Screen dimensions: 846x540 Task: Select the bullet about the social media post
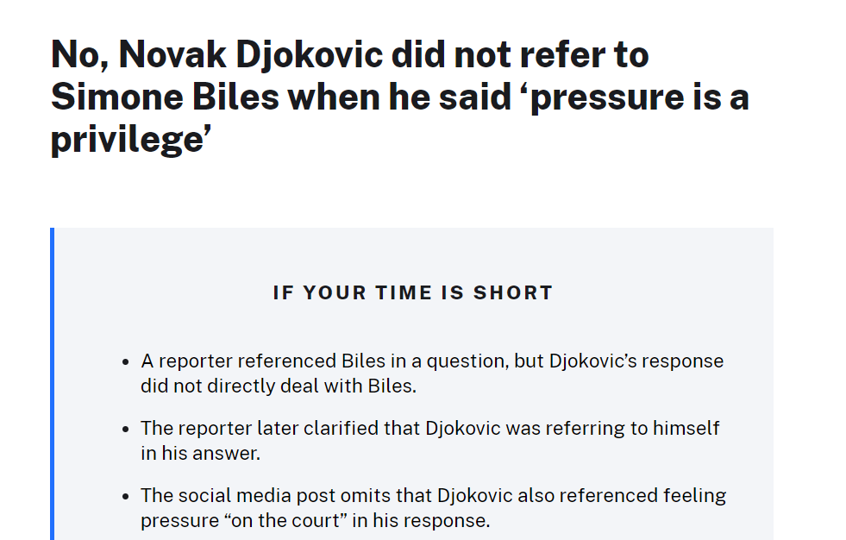(x=433, y=508)
